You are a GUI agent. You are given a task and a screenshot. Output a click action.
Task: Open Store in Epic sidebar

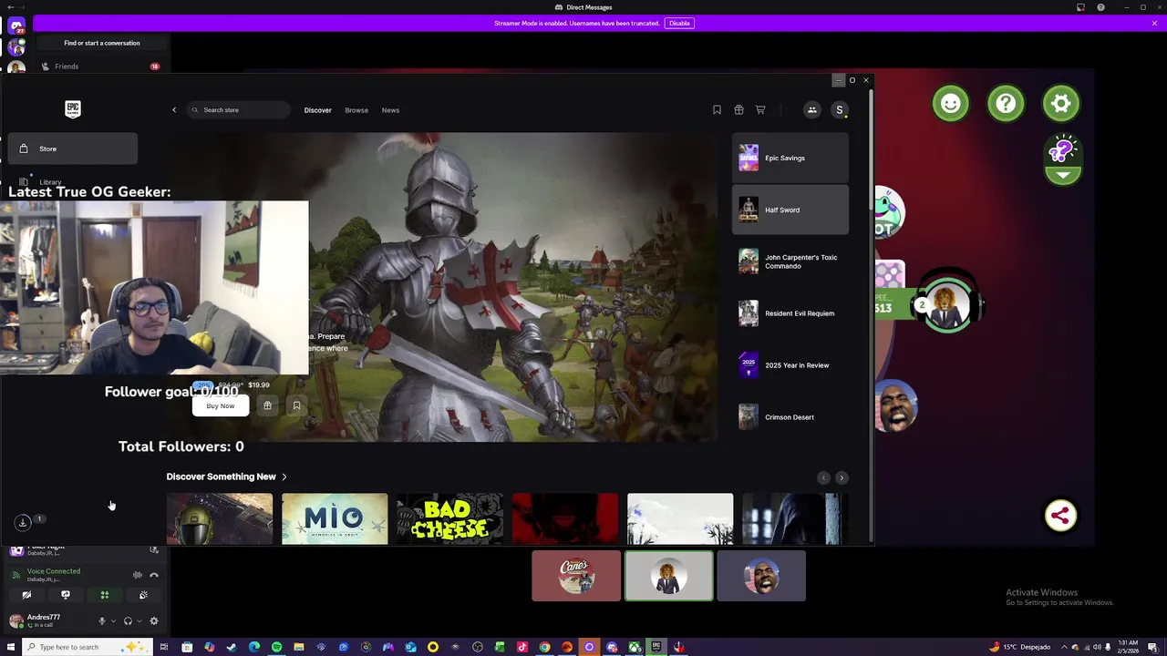(73, 149)
